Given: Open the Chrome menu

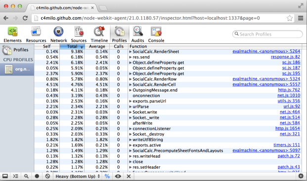Looking at the screenshot, I should coord(301,18).
